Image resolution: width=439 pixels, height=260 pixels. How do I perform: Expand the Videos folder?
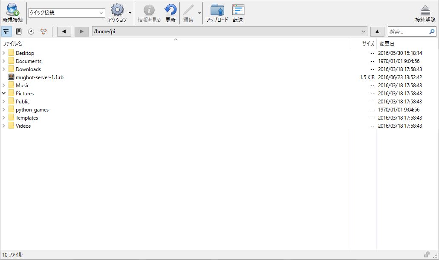(x=4, y=126)
